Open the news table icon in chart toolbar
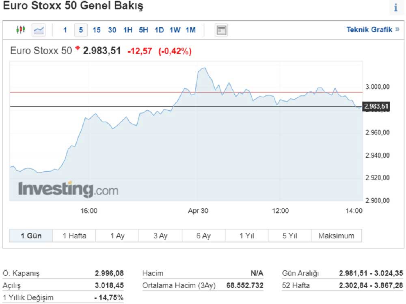The image size is (406, 304). (221, 30)
